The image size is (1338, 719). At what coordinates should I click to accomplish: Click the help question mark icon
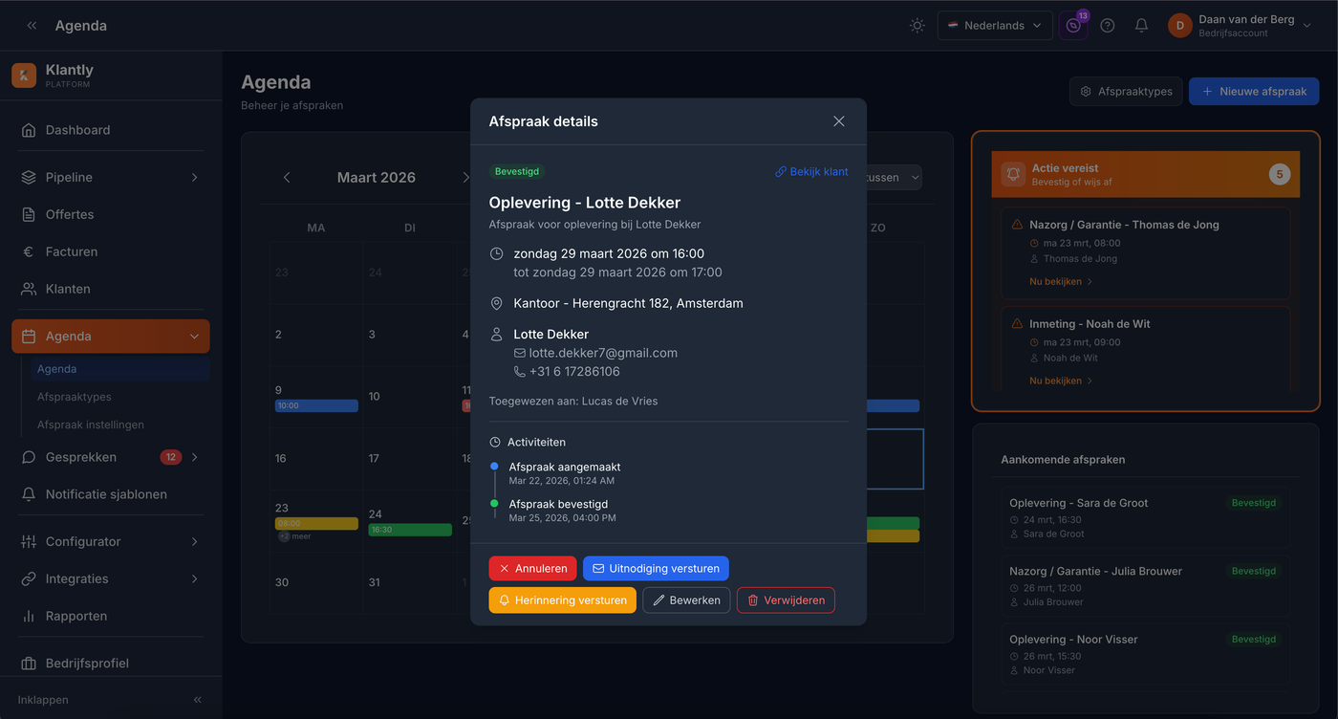click(1108, 26)
